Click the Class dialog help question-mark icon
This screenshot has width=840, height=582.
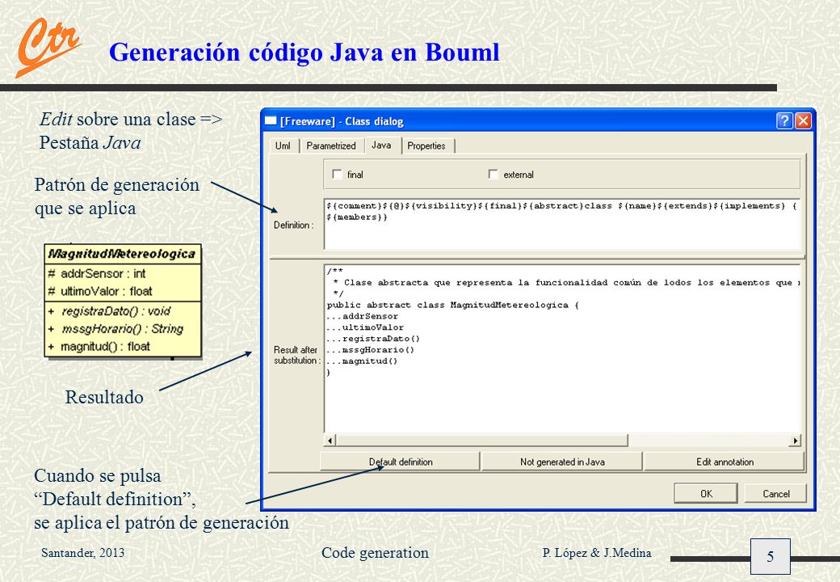[784, 120]
